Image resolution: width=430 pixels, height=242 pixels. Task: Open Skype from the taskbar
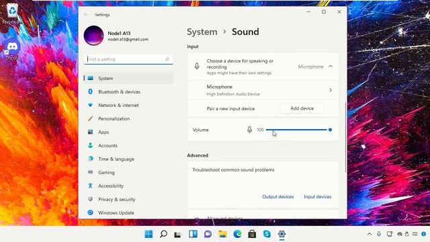(267, 234)
